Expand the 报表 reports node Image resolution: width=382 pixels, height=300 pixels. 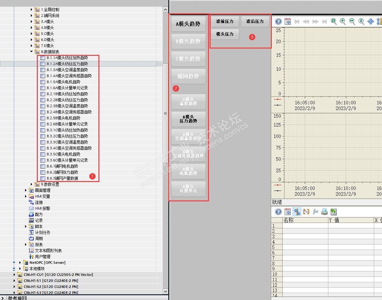pos(26,245)
